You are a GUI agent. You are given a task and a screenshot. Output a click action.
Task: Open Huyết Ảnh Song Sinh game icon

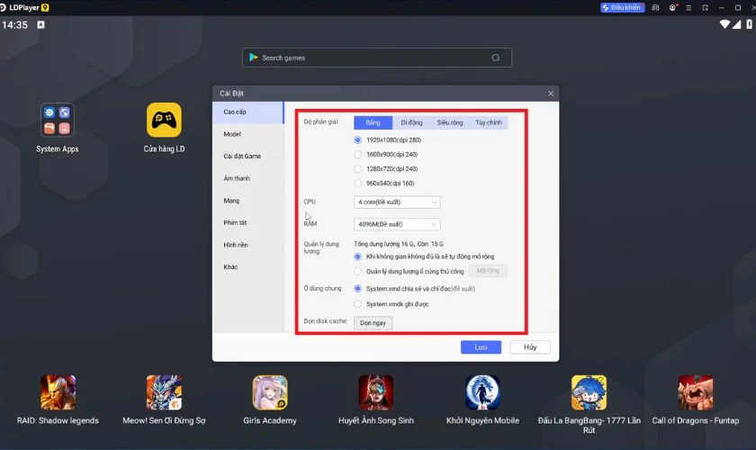tap(376, 392)
